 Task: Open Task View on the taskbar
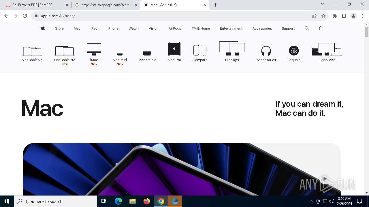point(104,201)
